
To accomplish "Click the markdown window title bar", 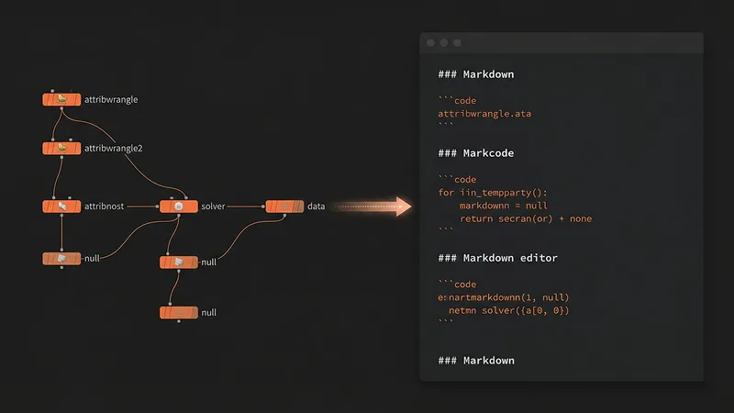I will click(x=562, y=42).
